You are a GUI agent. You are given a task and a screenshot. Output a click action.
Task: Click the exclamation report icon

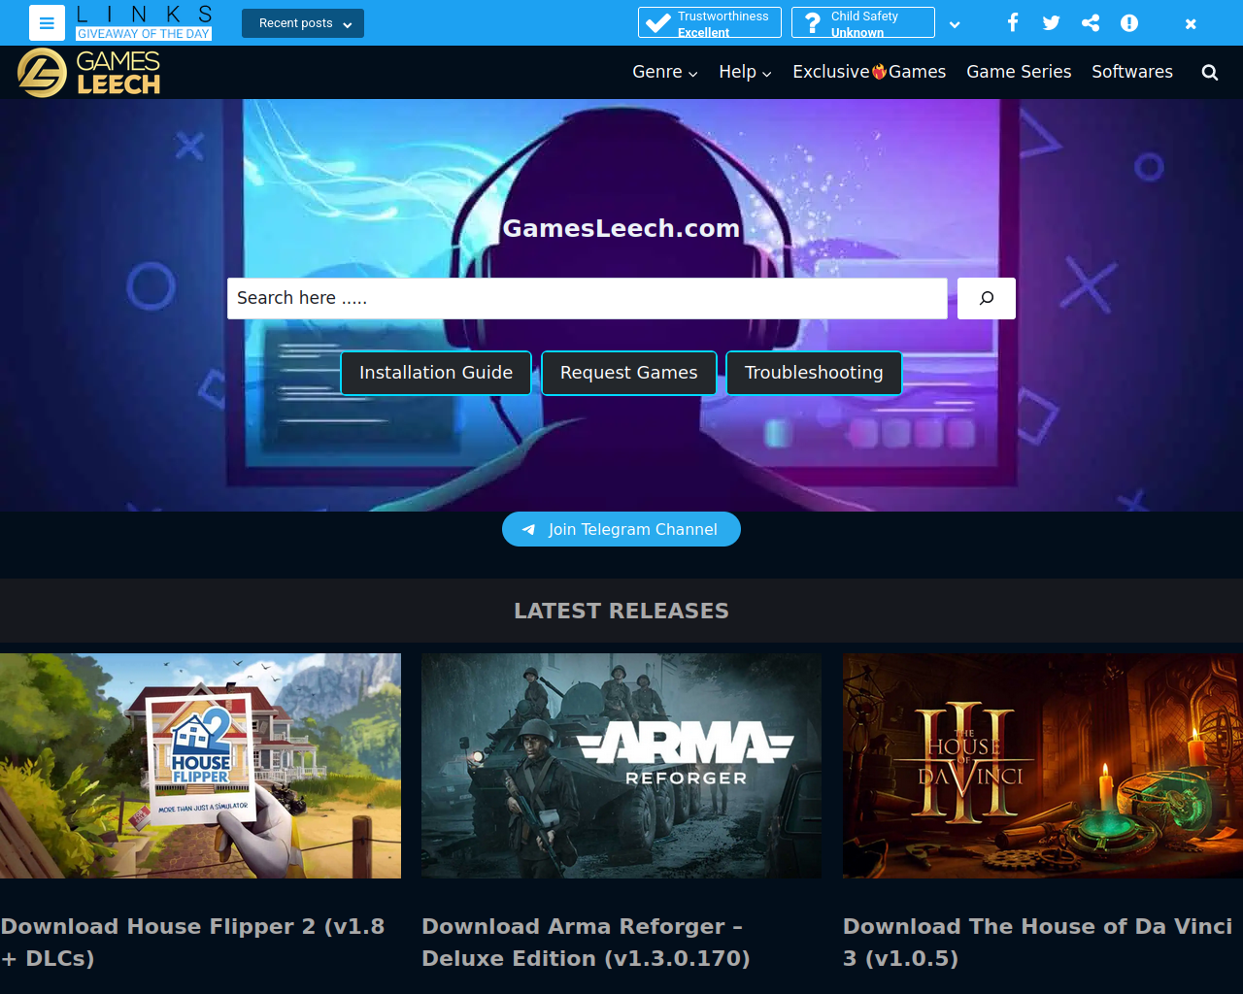point(1129,22)
